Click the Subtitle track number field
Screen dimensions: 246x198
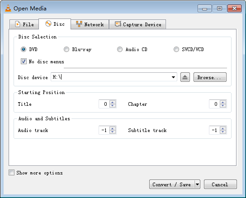point(214,130)
